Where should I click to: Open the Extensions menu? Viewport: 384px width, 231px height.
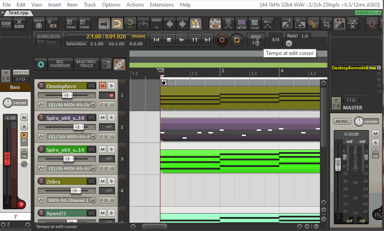[x=162, y=4]
